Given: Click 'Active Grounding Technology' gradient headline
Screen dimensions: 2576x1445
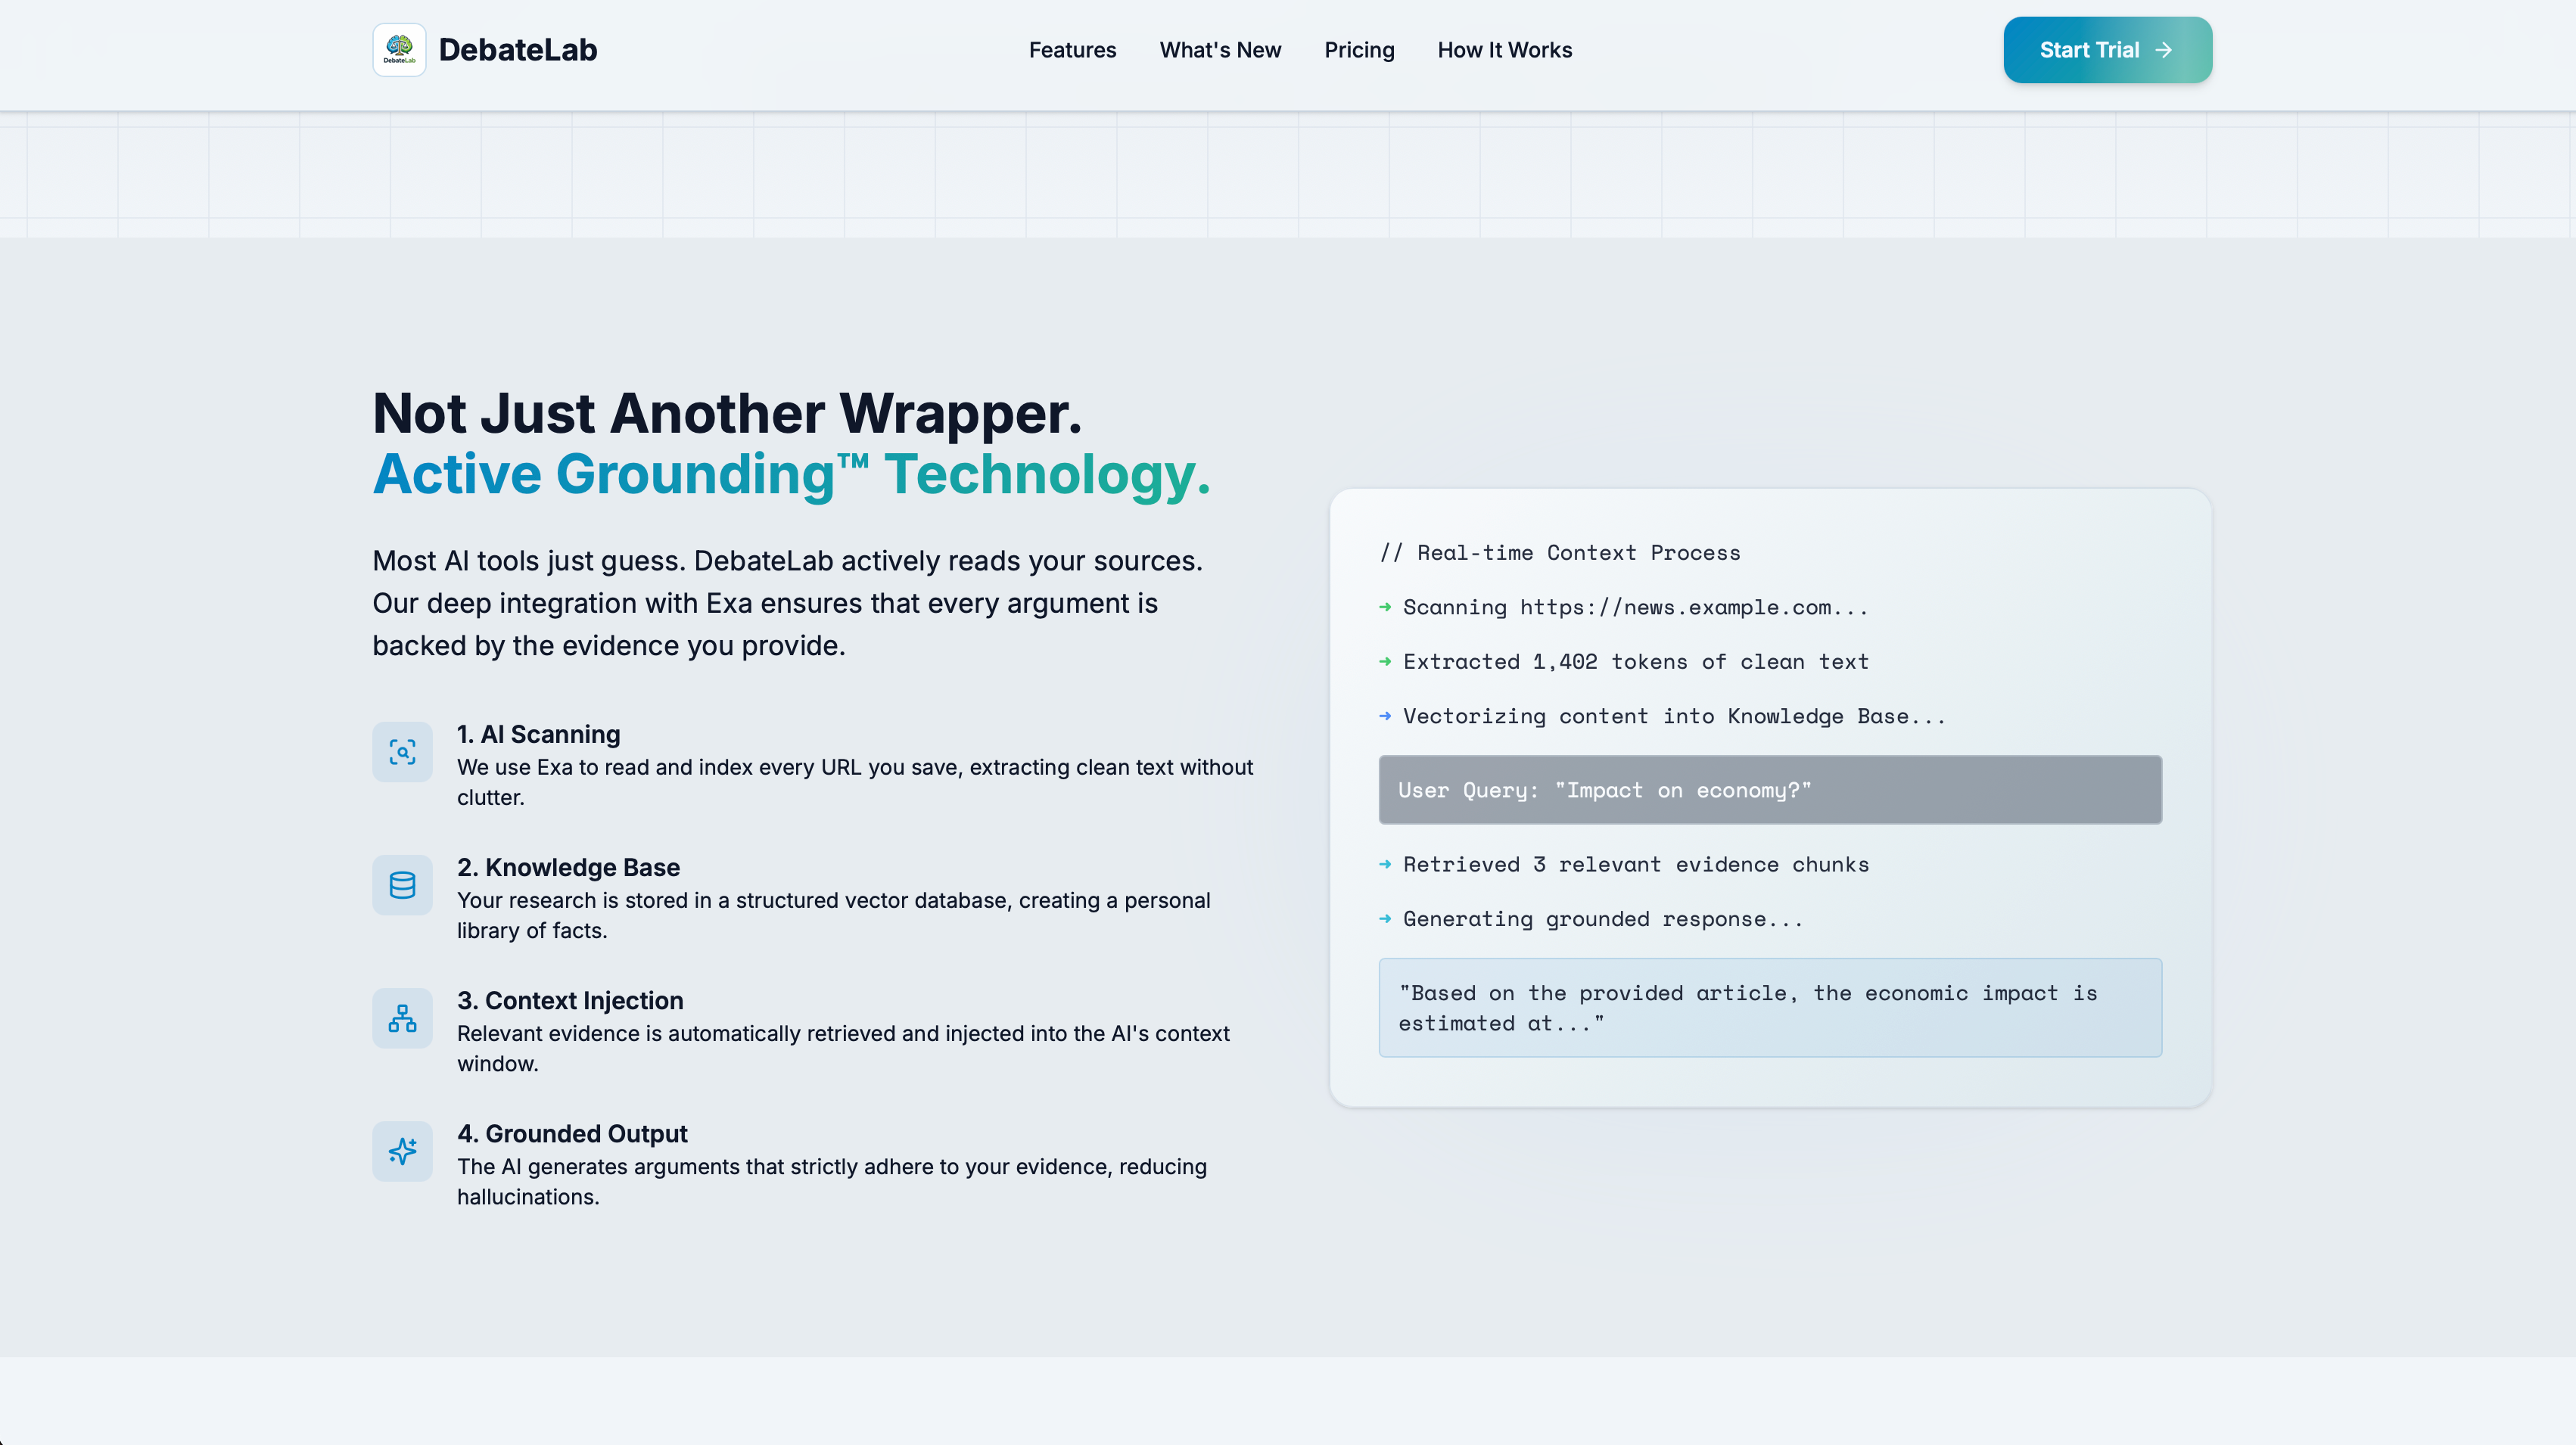Looking at the screenshot, I should (790, 474).
